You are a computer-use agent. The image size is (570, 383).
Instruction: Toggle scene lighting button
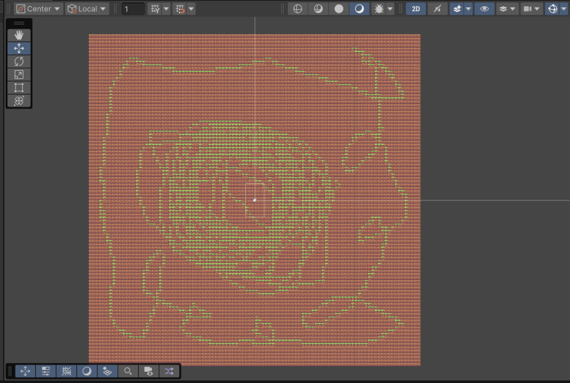click(x=438, y=9)
